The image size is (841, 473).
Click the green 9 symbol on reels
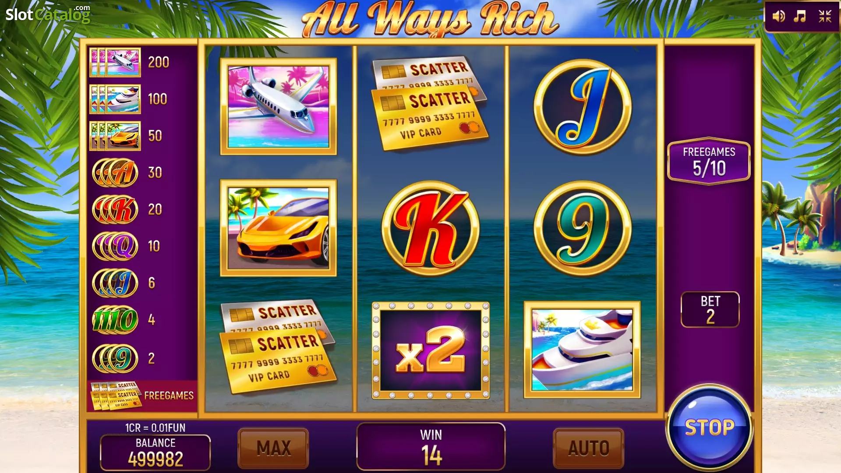coord(583,228)
